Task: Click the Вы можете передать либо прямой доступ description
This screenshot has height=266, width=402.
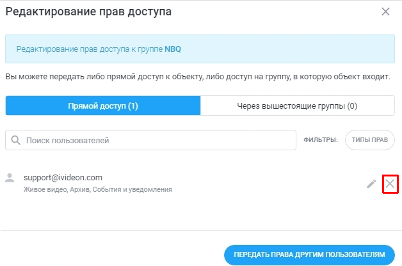Action: 198,77
